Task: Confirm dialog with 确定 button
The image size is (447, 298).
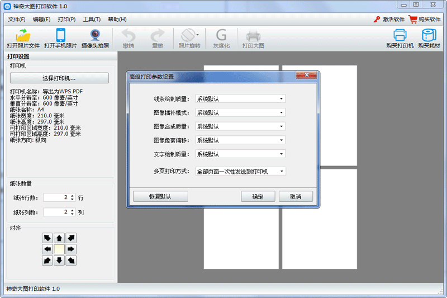Action: (x=258, y=196)
